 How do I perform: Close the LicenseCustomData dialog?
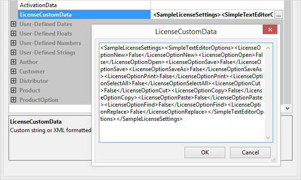[x=270, y=29]
